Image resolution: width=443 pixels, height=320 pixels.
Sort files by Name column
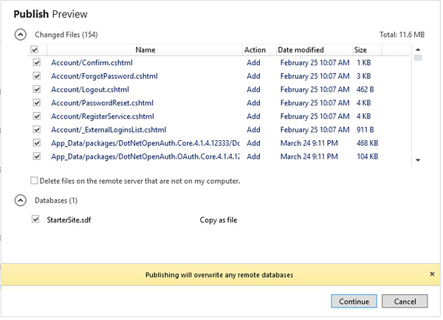pos(145,50)
